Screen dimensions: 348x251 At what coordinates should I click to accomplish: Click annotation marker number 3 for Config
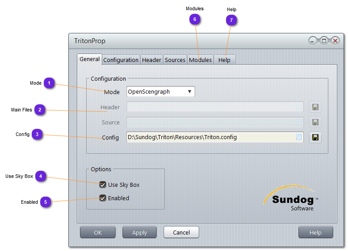tap(38, 134)
